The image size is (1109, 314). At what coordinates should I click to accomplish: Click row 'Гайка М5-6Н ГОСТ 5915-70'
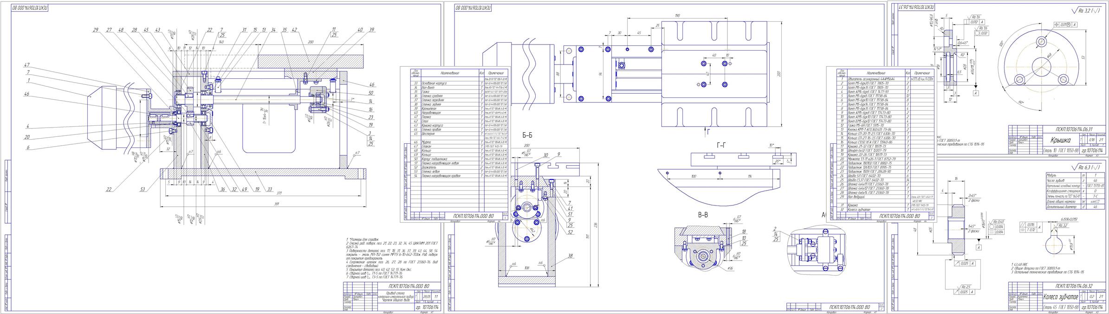coord(886,126)
